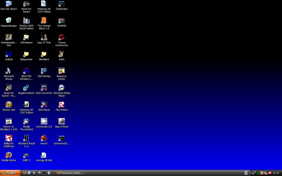Viewport: 282px width, 176px height.
Task: Select the Mozilla Firefox desktop icon
Action: [x=9, y=157]
